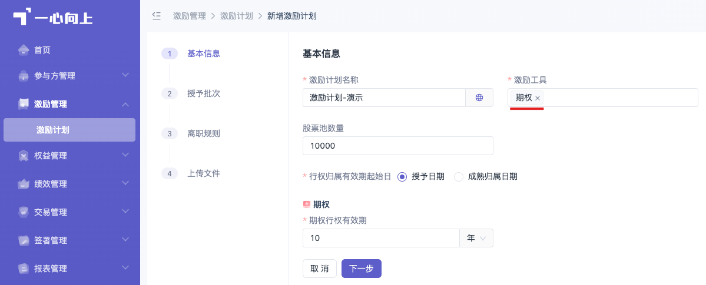
Task: Click the 绩效管理 crown icon
Action: (24, 184)
